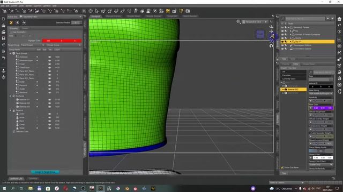The image size is (343, 192).
Task: Select the Node Selection arrow tool
Action: tap(96, 11)
